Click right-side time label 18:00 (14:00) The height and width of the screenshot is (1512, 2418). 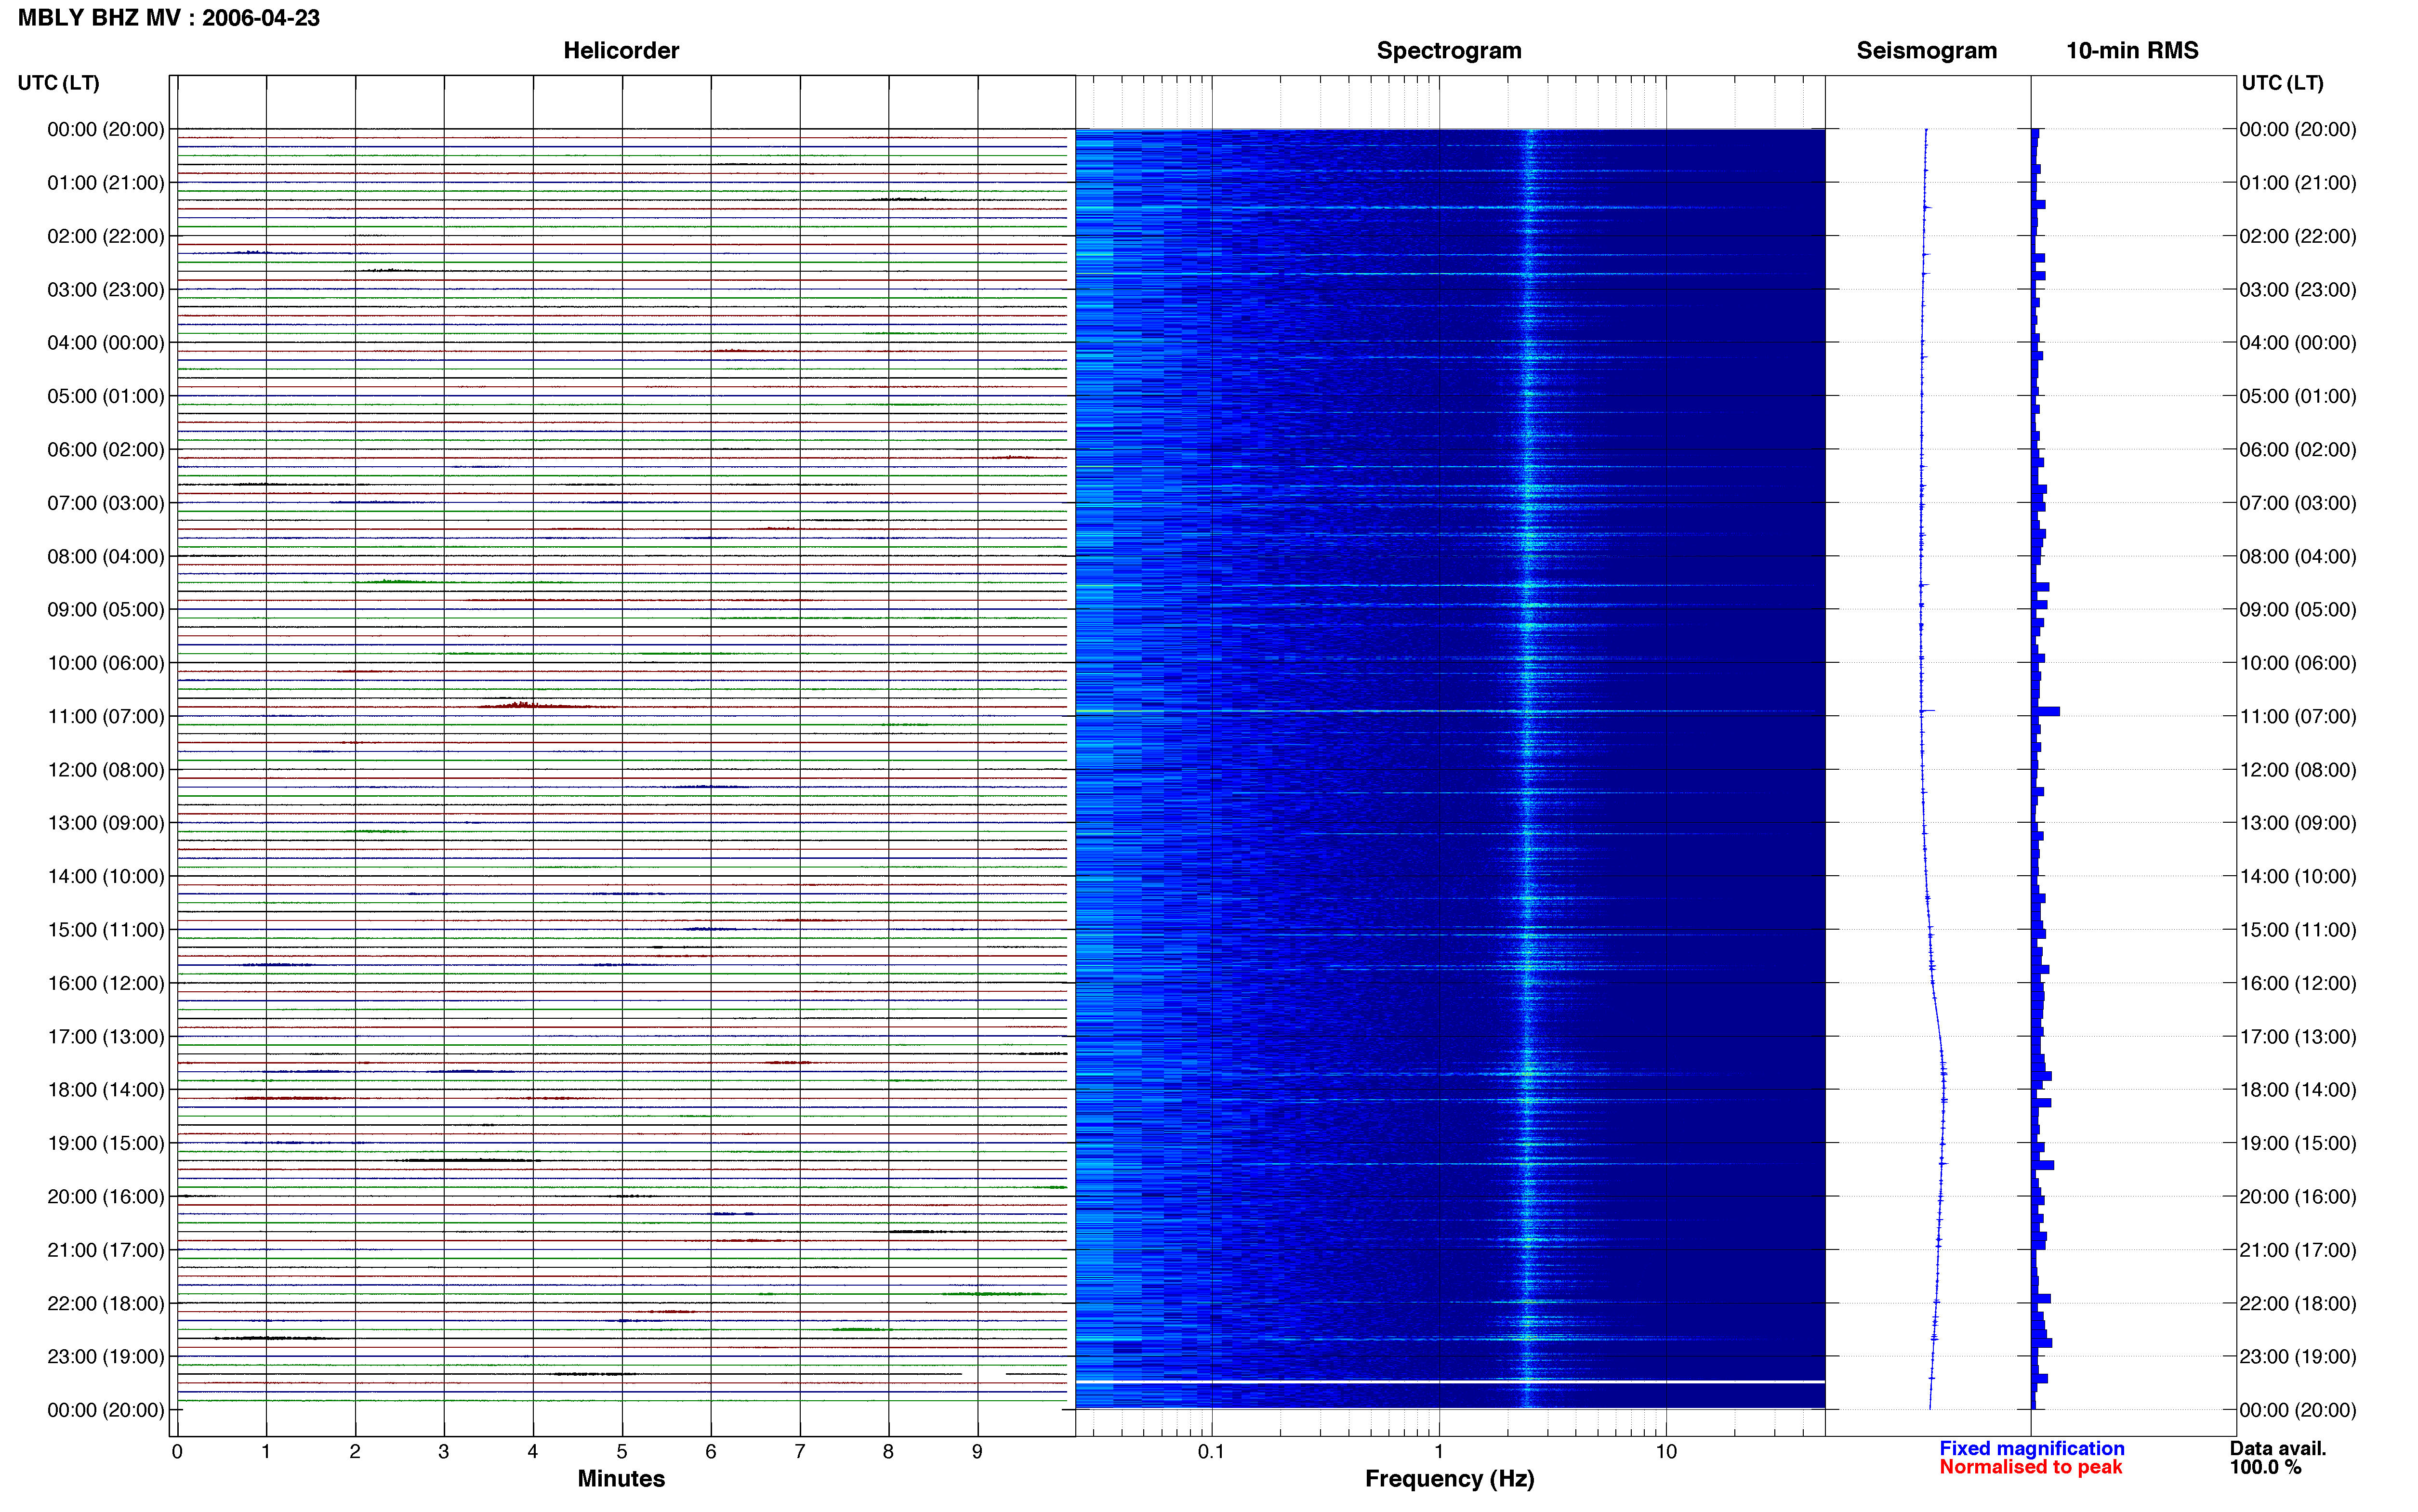point(2297,1090)
